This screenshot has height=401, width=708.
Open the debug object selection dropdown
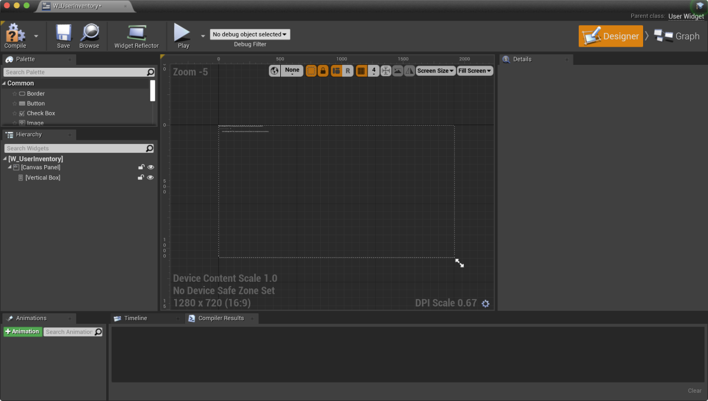[x=250, y=35]
